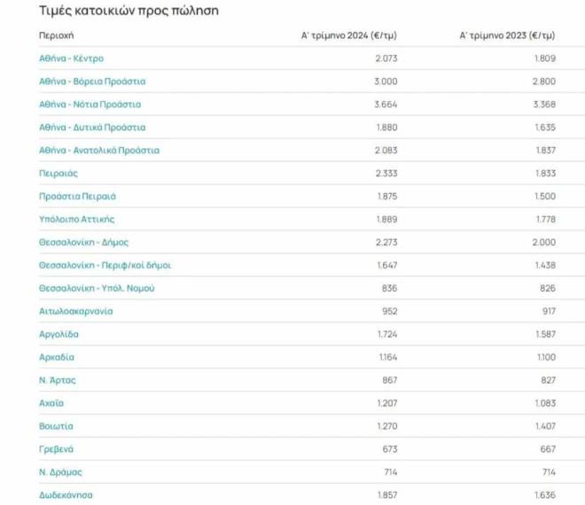Click the Περιοχή column header
585x505 pixels.
pos(56,35)
